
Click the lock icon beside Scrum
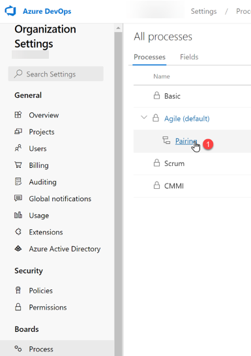(156, 163)
